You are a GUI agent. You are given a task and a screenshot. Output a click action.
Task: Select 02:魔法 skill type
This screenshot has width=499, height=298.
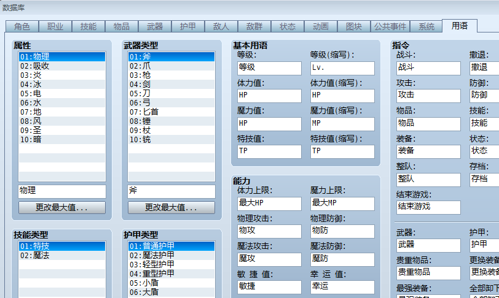[62, 256]
